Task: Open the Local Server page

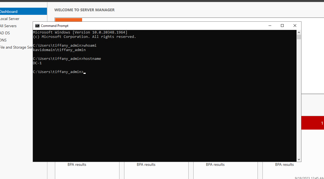Action: click(x=9, y=19)
